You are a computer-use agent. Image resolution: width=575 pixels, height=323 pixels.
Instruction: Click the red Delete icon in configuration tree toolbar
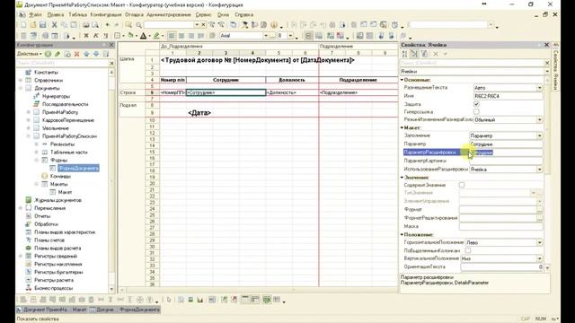click(76, 54)
